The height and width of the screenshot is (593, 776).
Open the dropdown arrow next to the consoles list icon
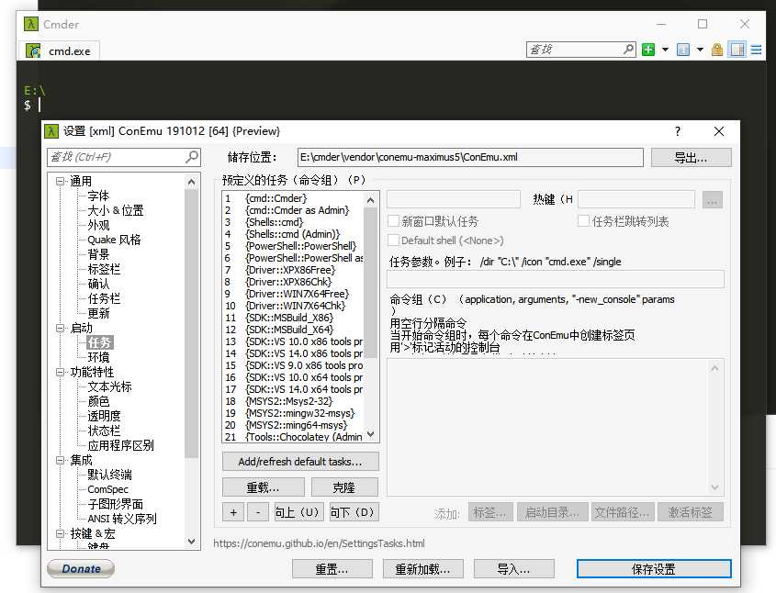700,50
